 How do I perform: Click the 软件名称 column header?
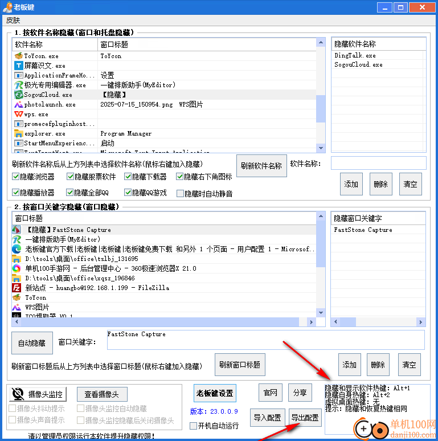55,44
